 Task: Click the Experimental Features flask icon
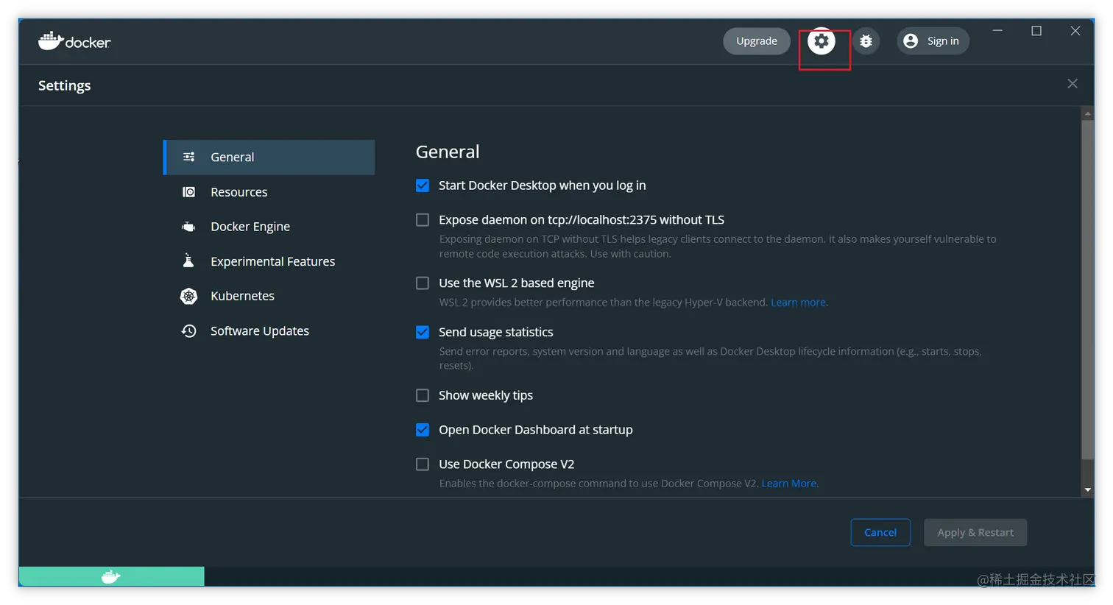[188, 261]
